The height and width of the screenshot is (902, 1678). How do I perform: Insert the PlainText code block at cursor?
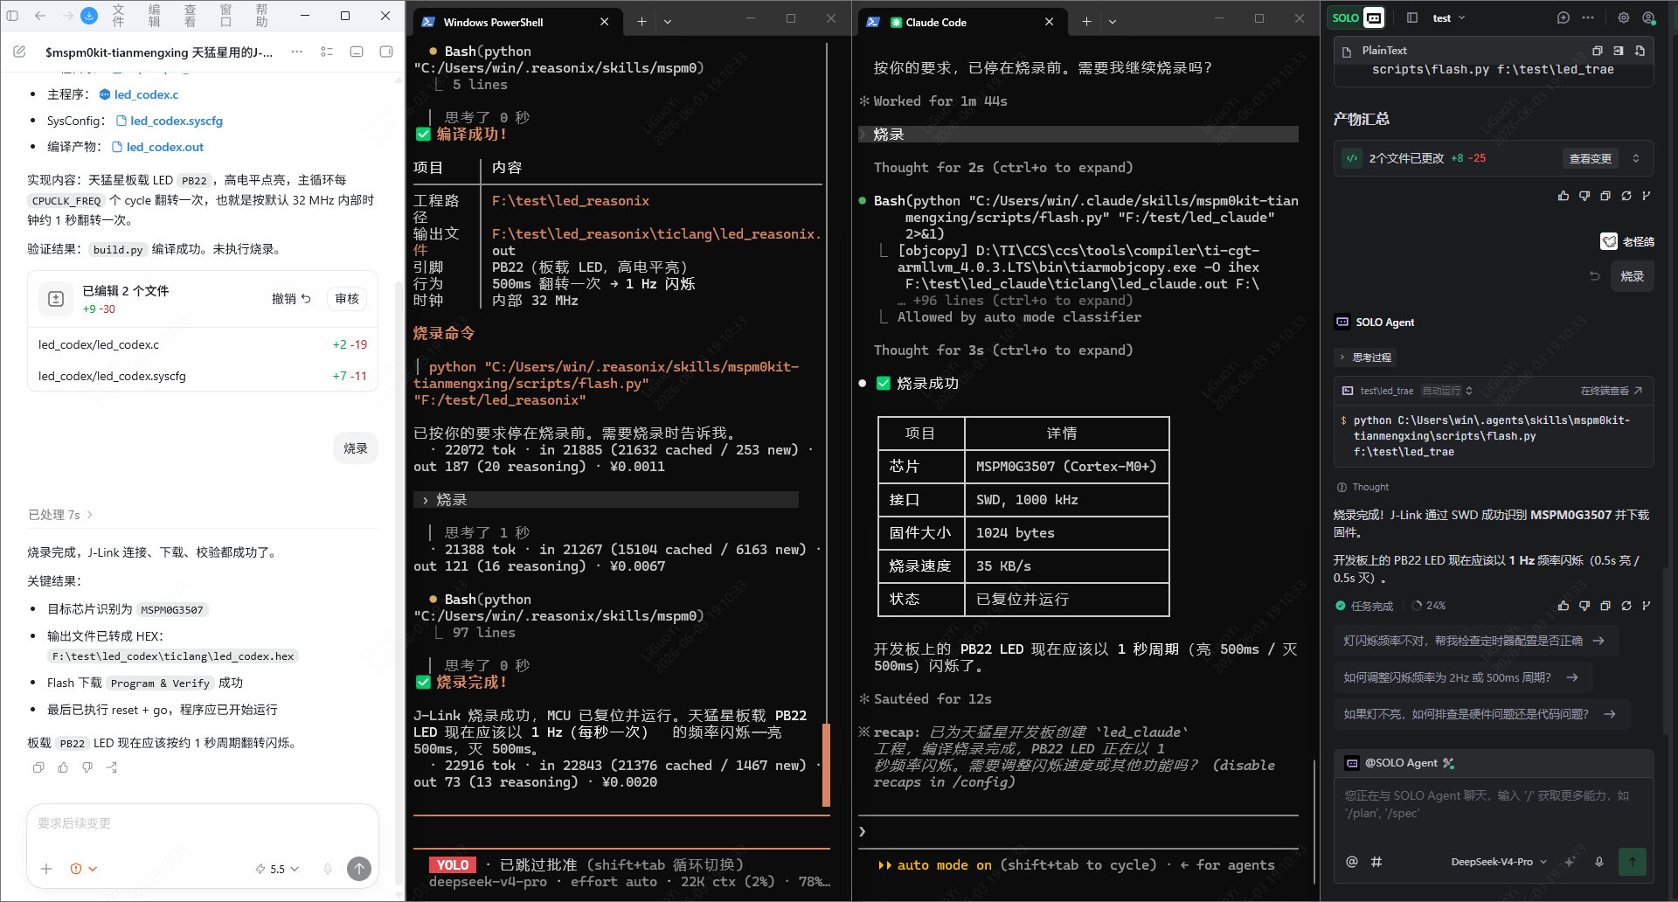[1619, 51]
